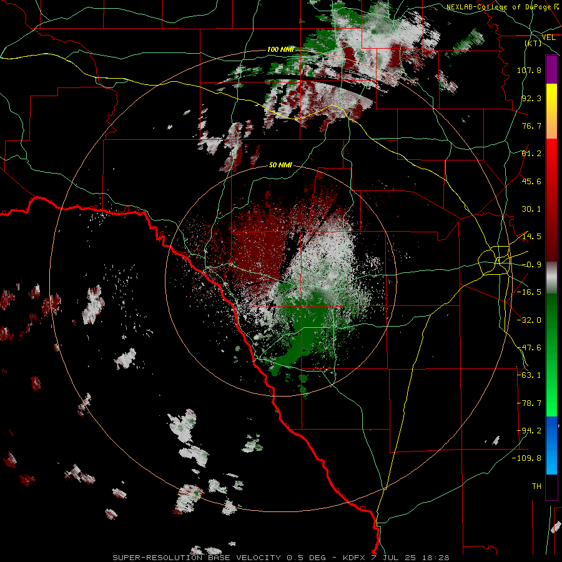Pick the gray near-zero segment of the color bar
This screenshot has height=562, width=562.
(x=551, y=278)
